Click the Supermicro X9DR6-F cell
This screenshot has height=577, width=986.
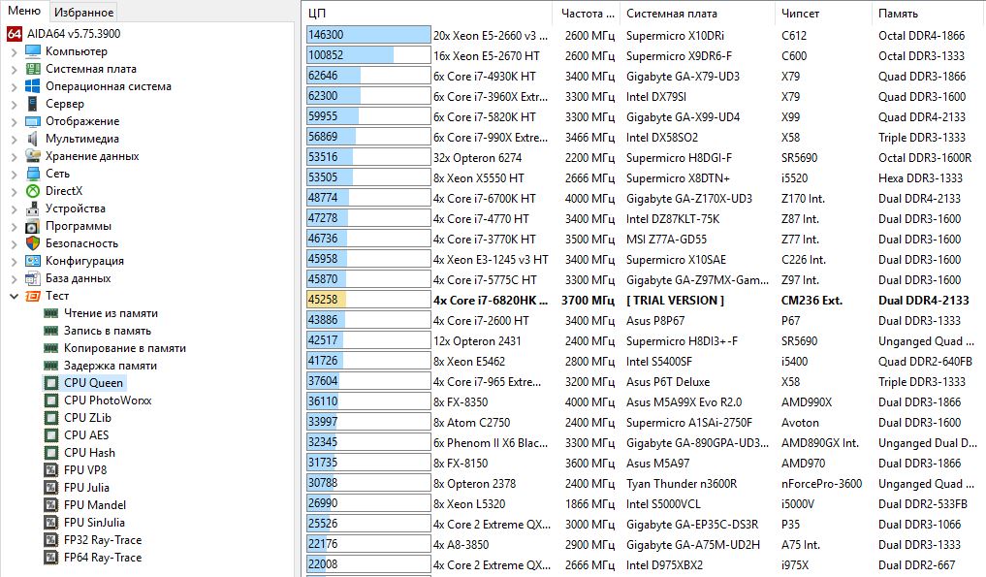pyautogui.click(x=679, y=56)
